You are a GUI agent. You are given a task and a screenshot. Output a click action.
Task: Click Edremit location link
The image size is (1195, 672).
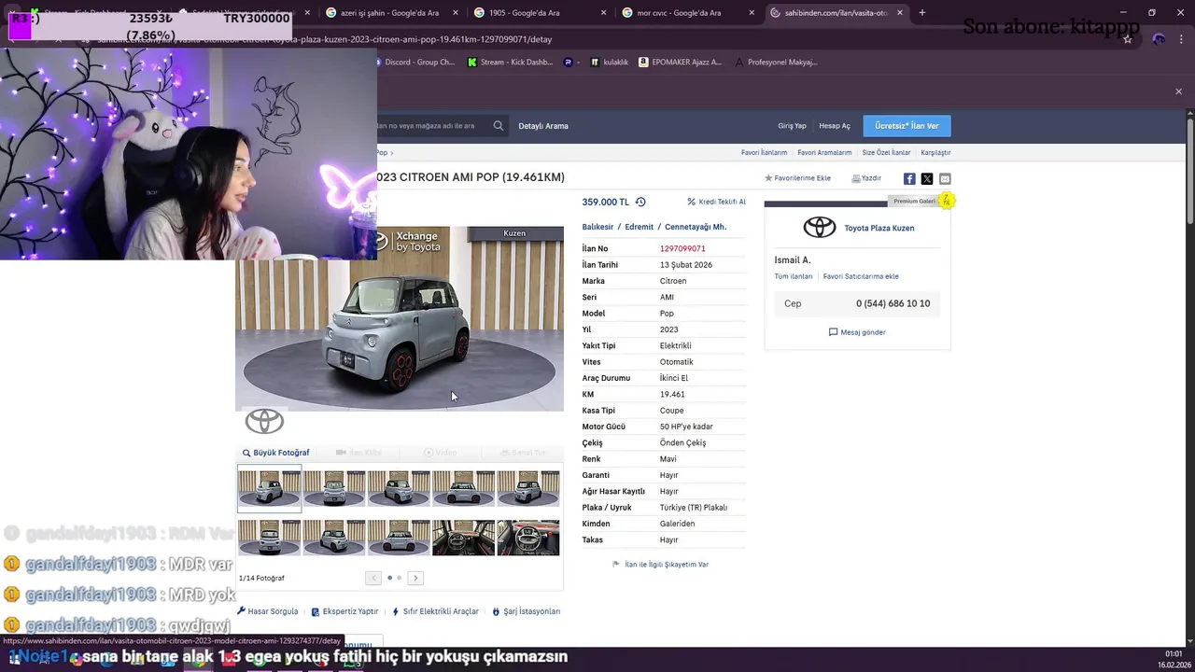[x=640, y=227]
